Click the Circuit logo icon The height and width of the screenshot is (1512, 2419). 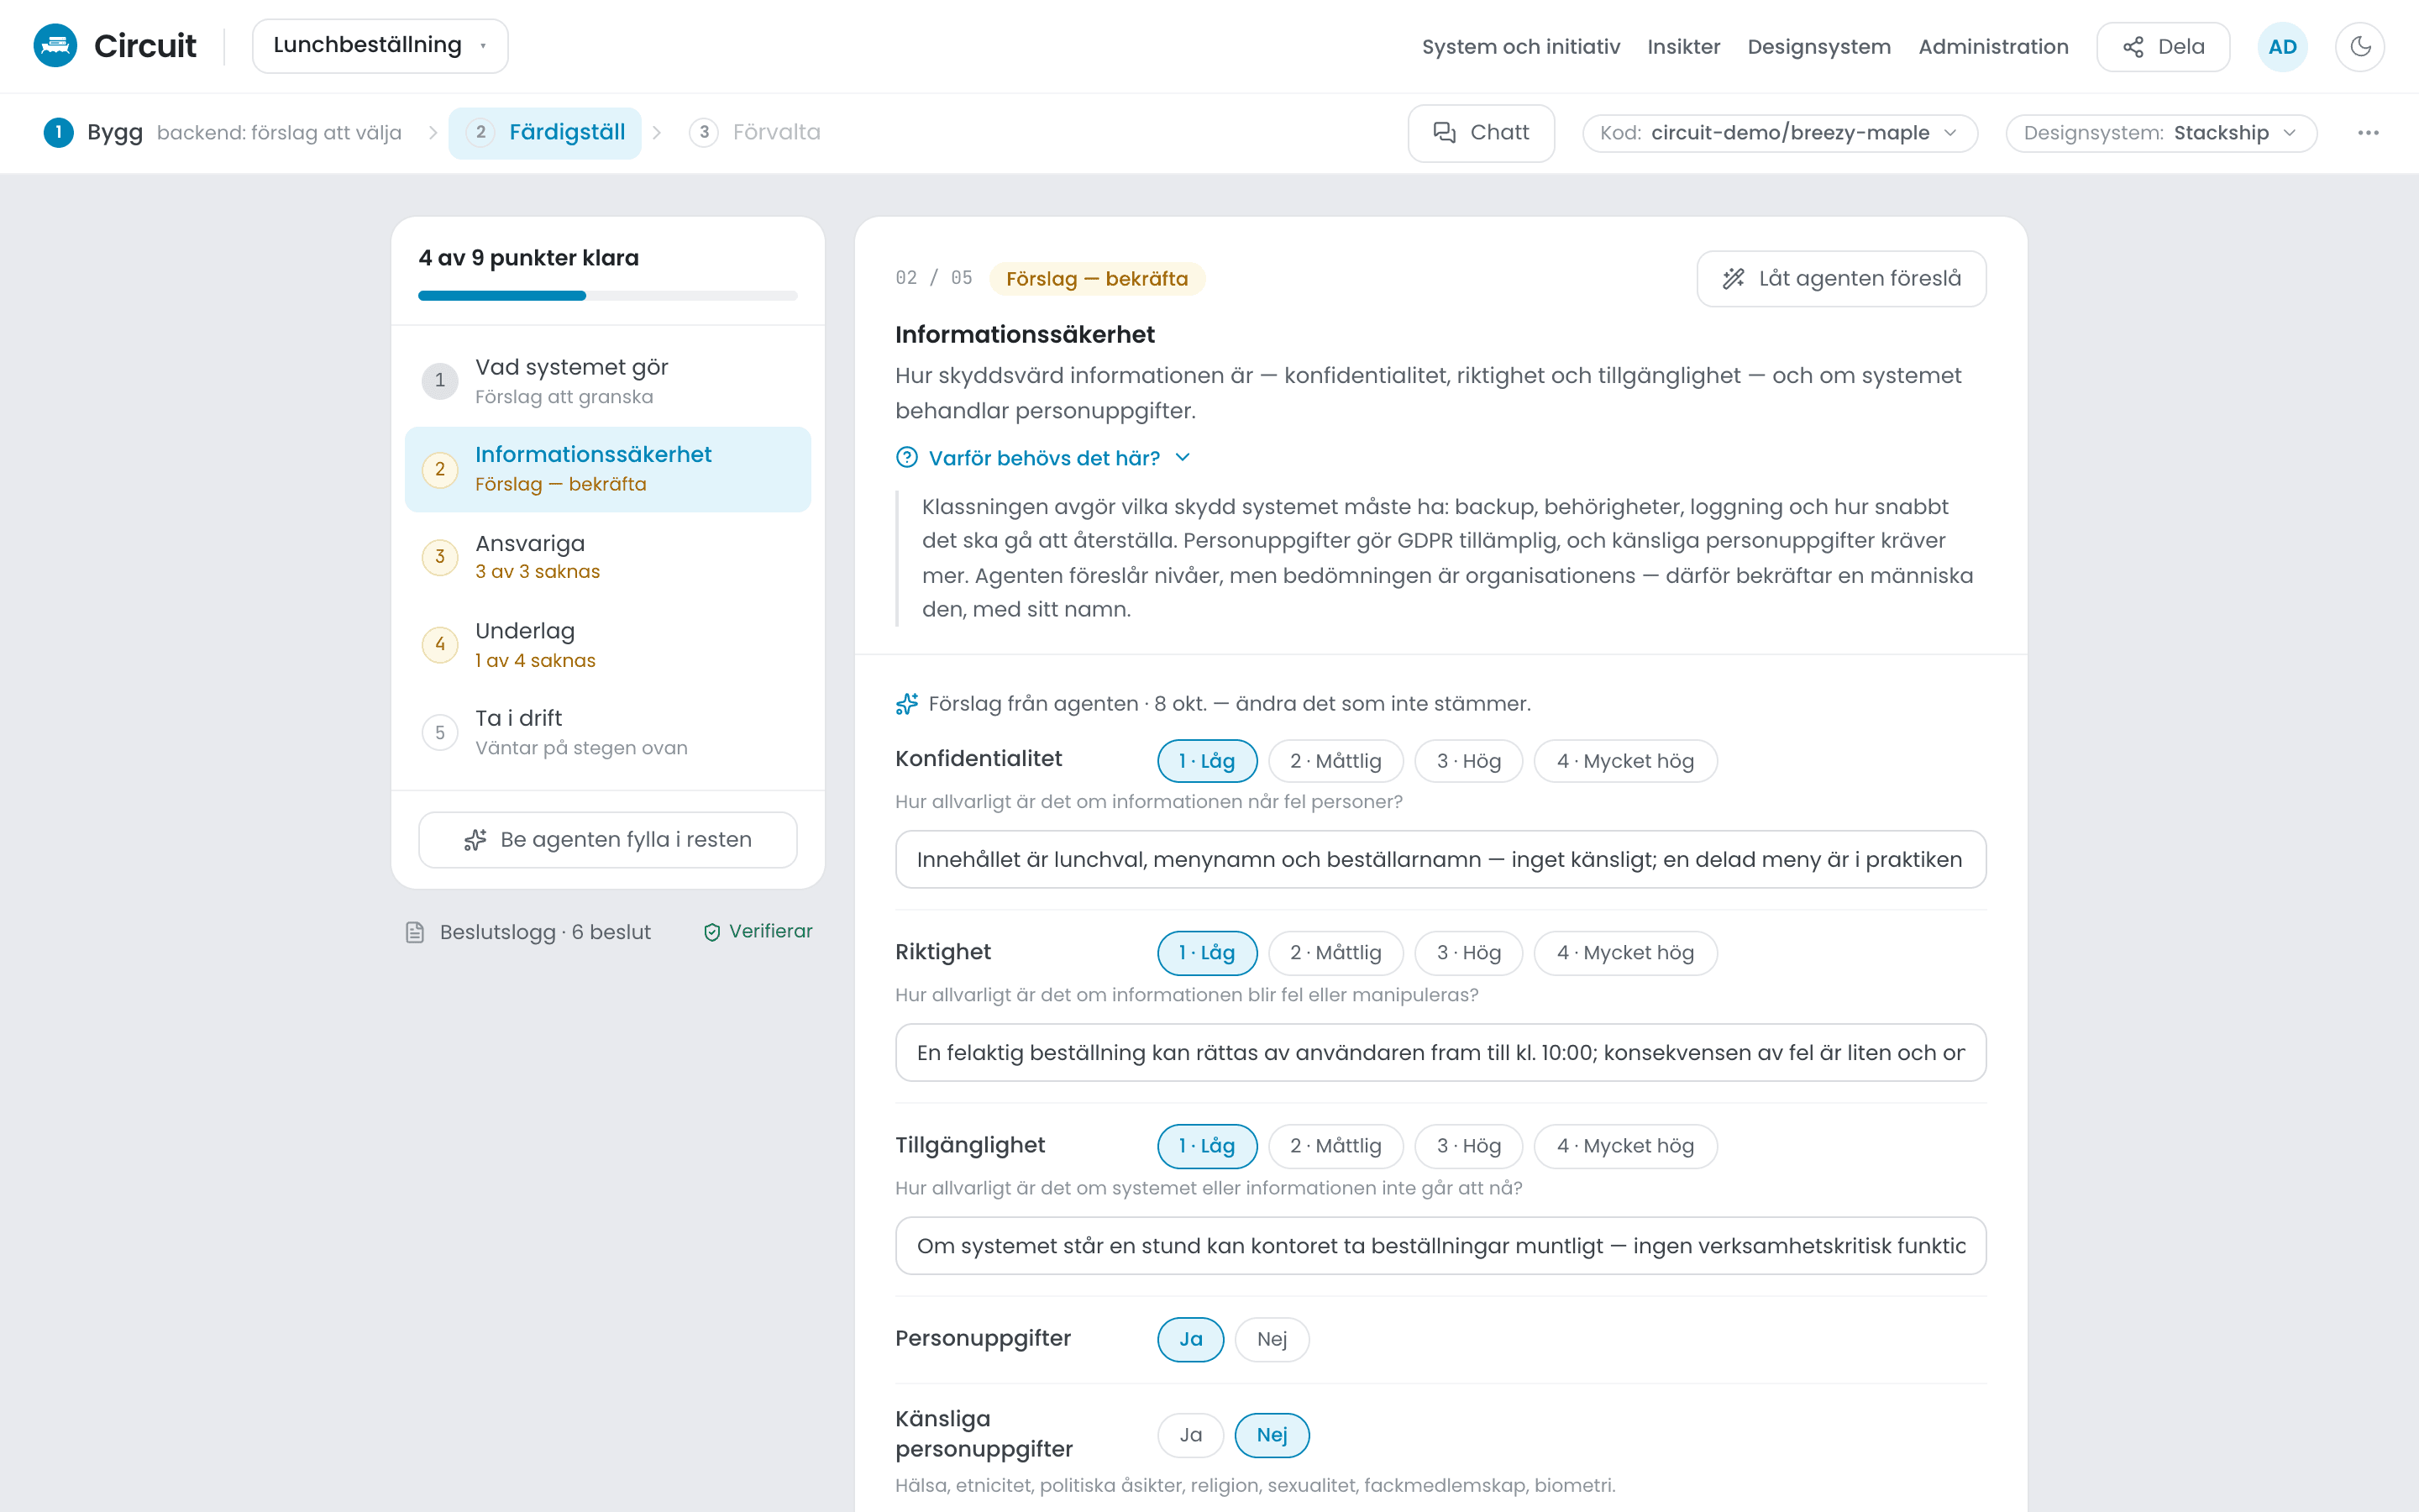[55, 46]
